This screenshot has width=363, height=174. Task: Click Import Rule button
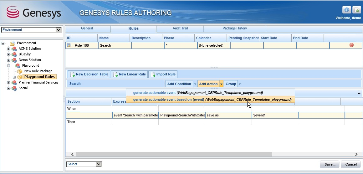pyautogui.click(x=163, y=74)
